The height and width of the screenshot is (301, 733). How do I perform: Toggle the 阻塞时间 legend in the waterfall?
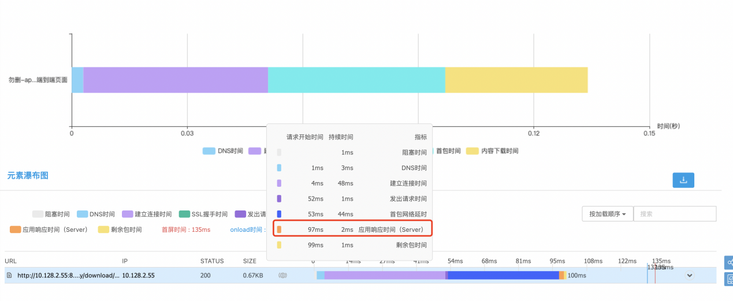point(51,215)
